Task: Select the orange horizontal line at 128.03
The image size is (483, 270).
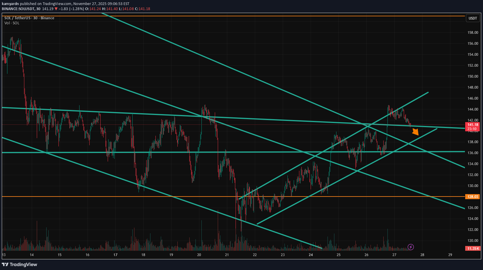Action: pyautogui.click(x=89, y=196)
